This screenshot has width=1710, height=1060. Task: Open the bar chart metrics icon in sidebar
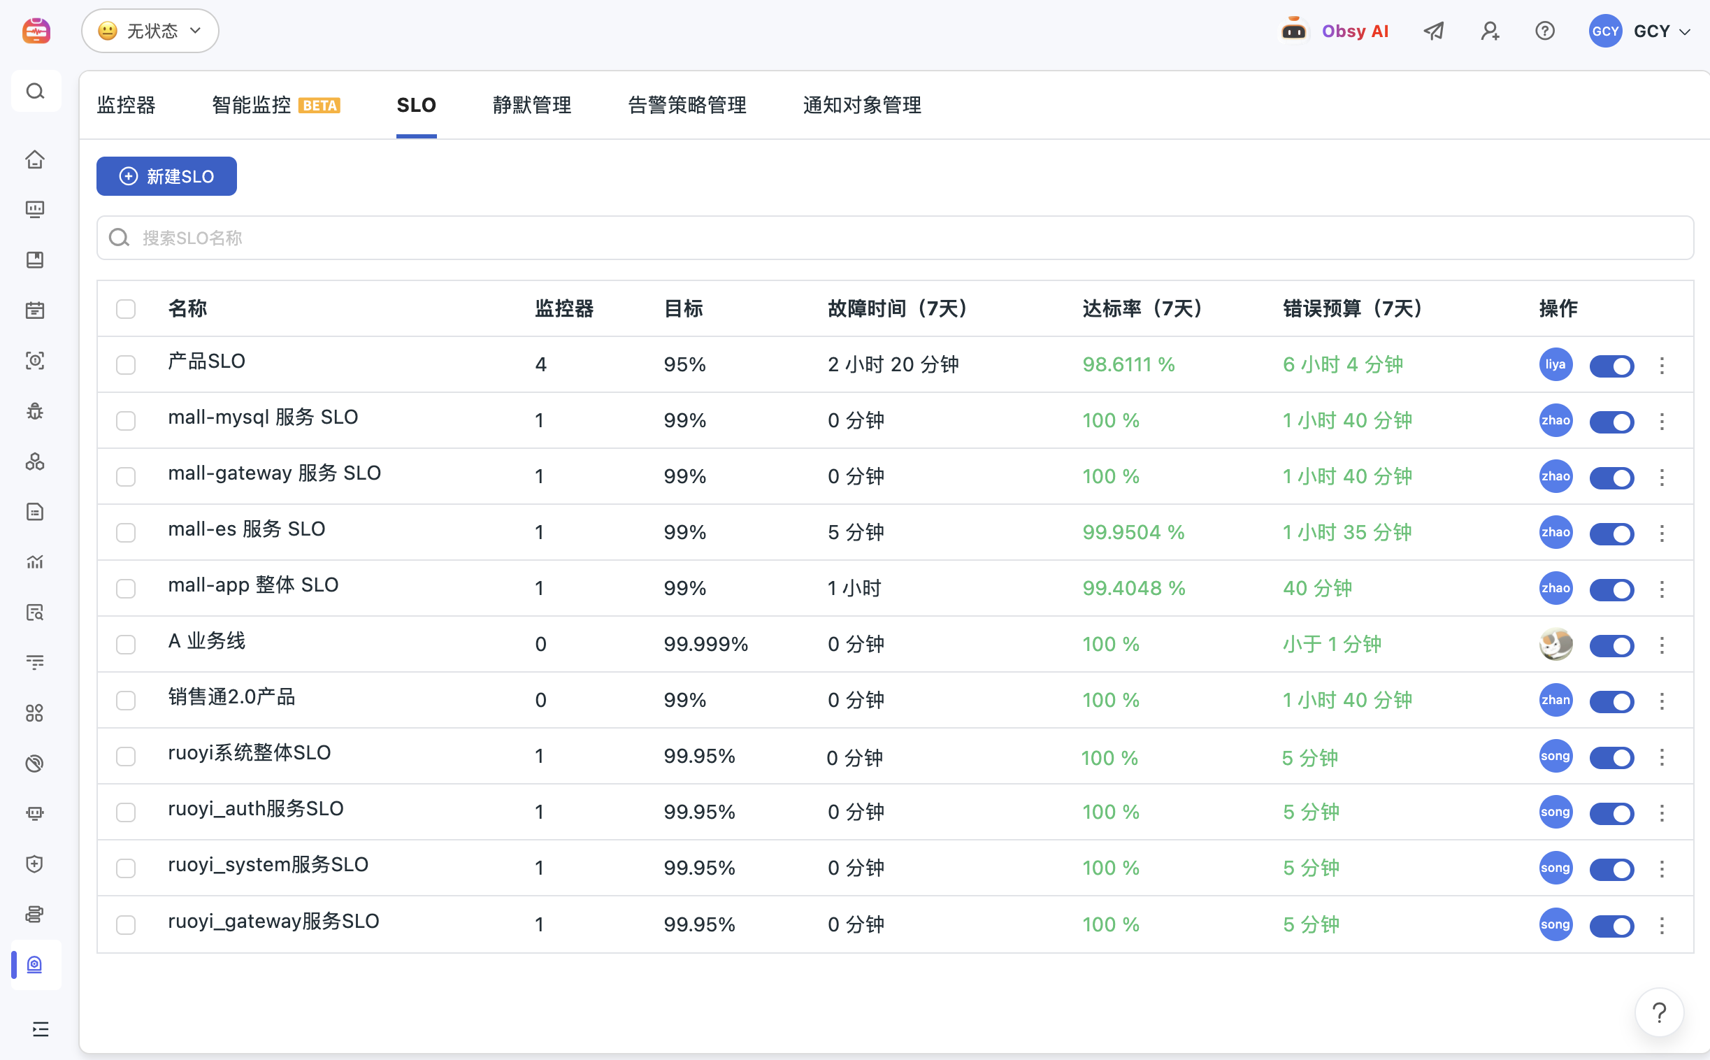pyautogui.click(x=35, y=561)
